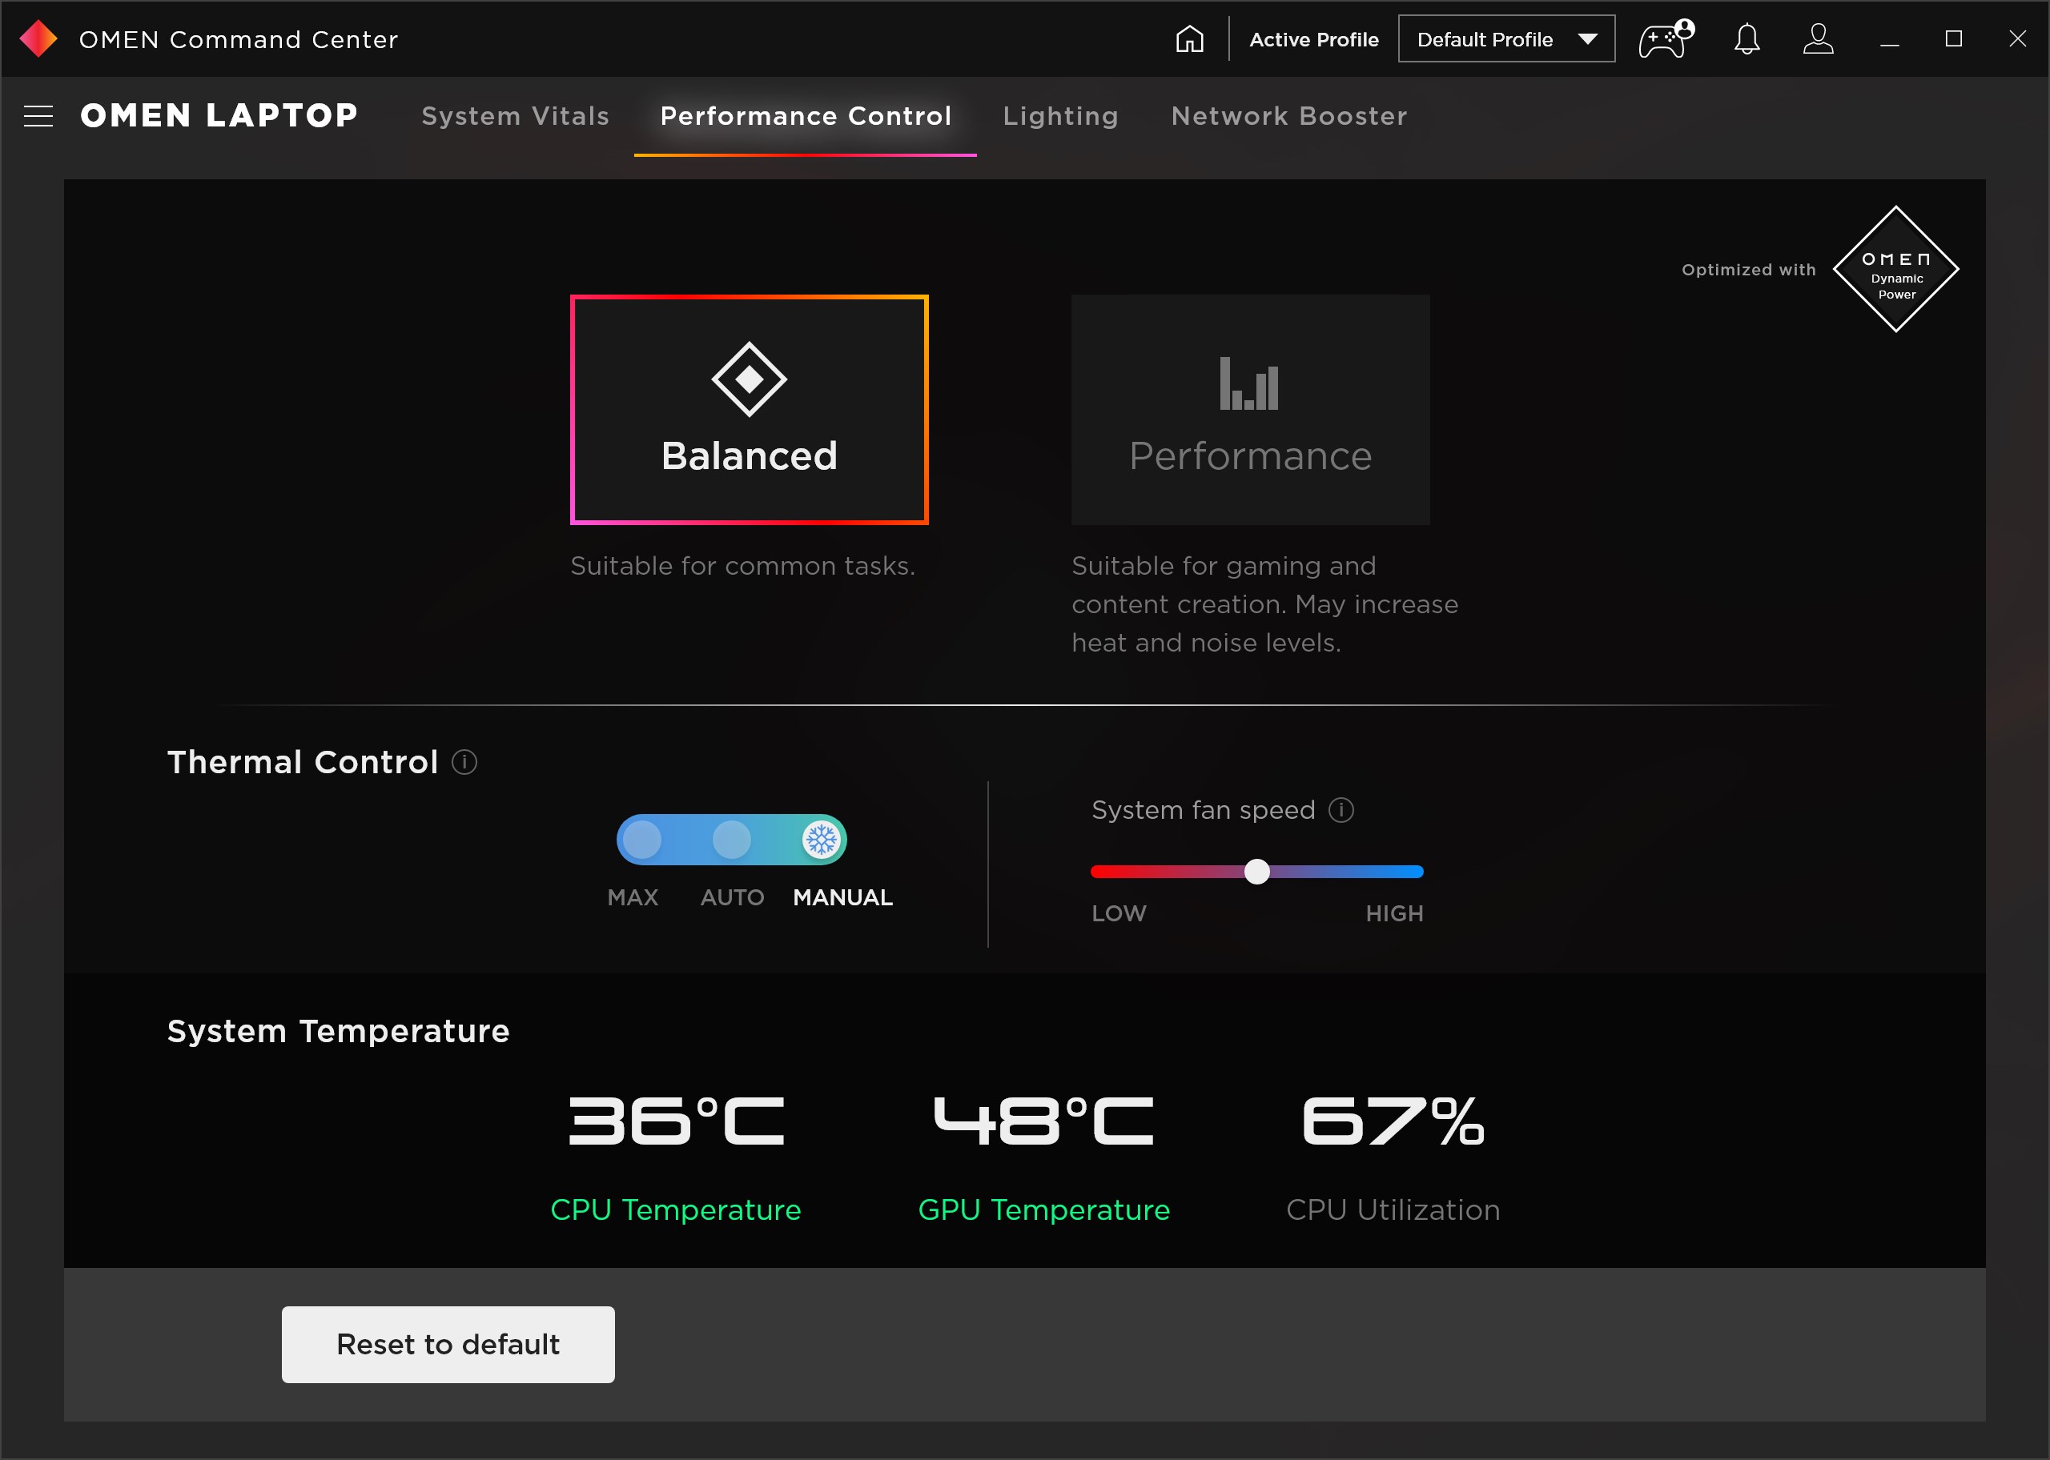This screenshot has width=2050, height=1460.
Task: Open the Lighting tab
Action: tap(1060, 116)
